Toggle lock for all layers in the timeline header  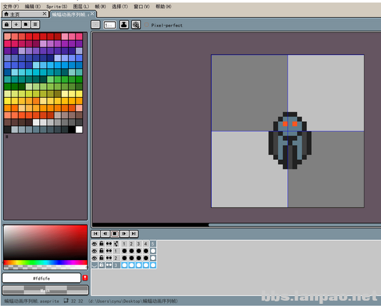coord(102,244)
